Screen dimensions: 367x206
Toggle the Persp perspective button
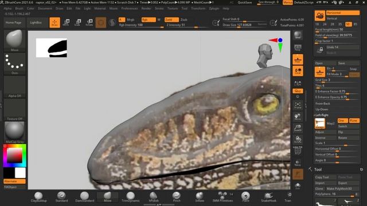[x=298, y=47]
